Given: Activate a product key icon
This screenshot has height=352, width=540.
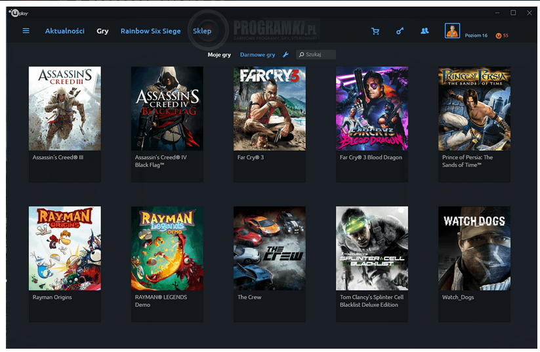Looking at the screenshot, I should click(x=400, y=31).
